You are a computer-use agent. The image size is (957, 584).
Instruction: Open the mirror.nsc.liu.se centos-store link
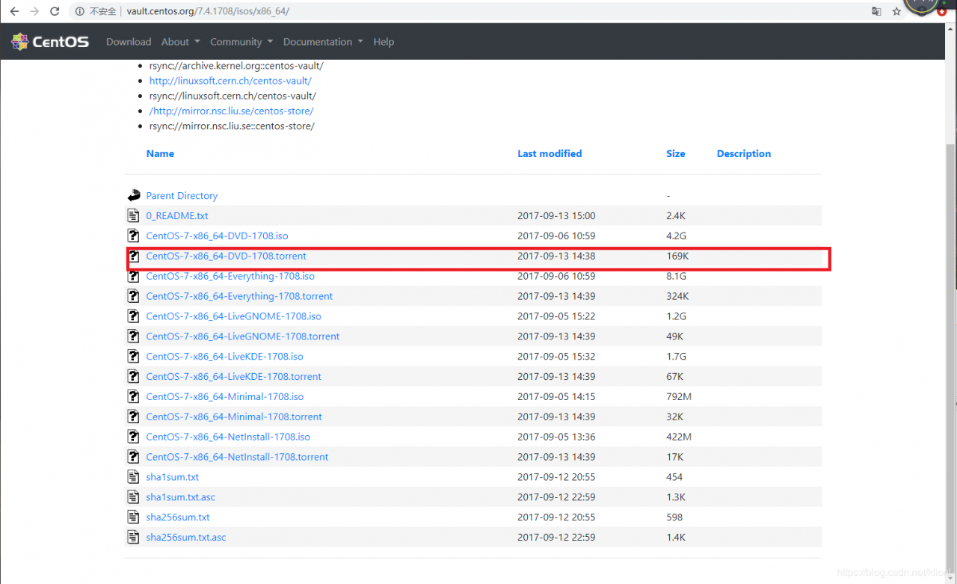232,111
